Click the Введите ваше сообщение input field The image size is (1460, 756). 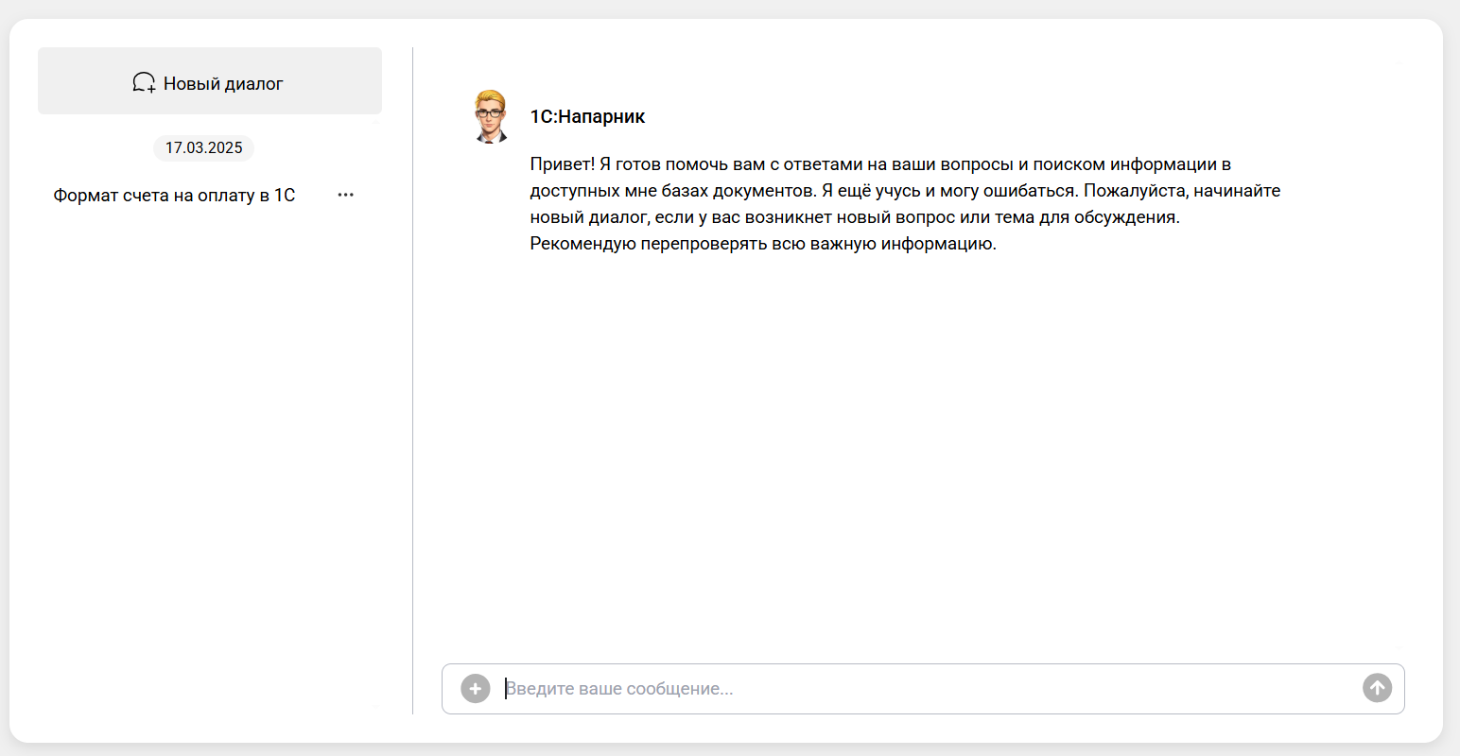[x=927, y=689]
